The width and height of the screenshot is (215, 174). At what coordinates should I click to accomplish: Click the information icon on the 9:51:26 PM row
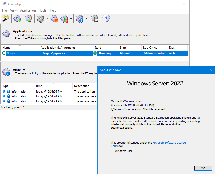pos(9,91)
